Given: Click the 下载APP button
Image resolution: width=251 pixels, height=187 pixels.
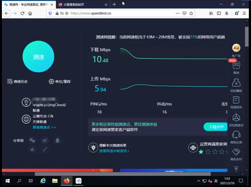Looking at the screenshot, I should 215,127.
